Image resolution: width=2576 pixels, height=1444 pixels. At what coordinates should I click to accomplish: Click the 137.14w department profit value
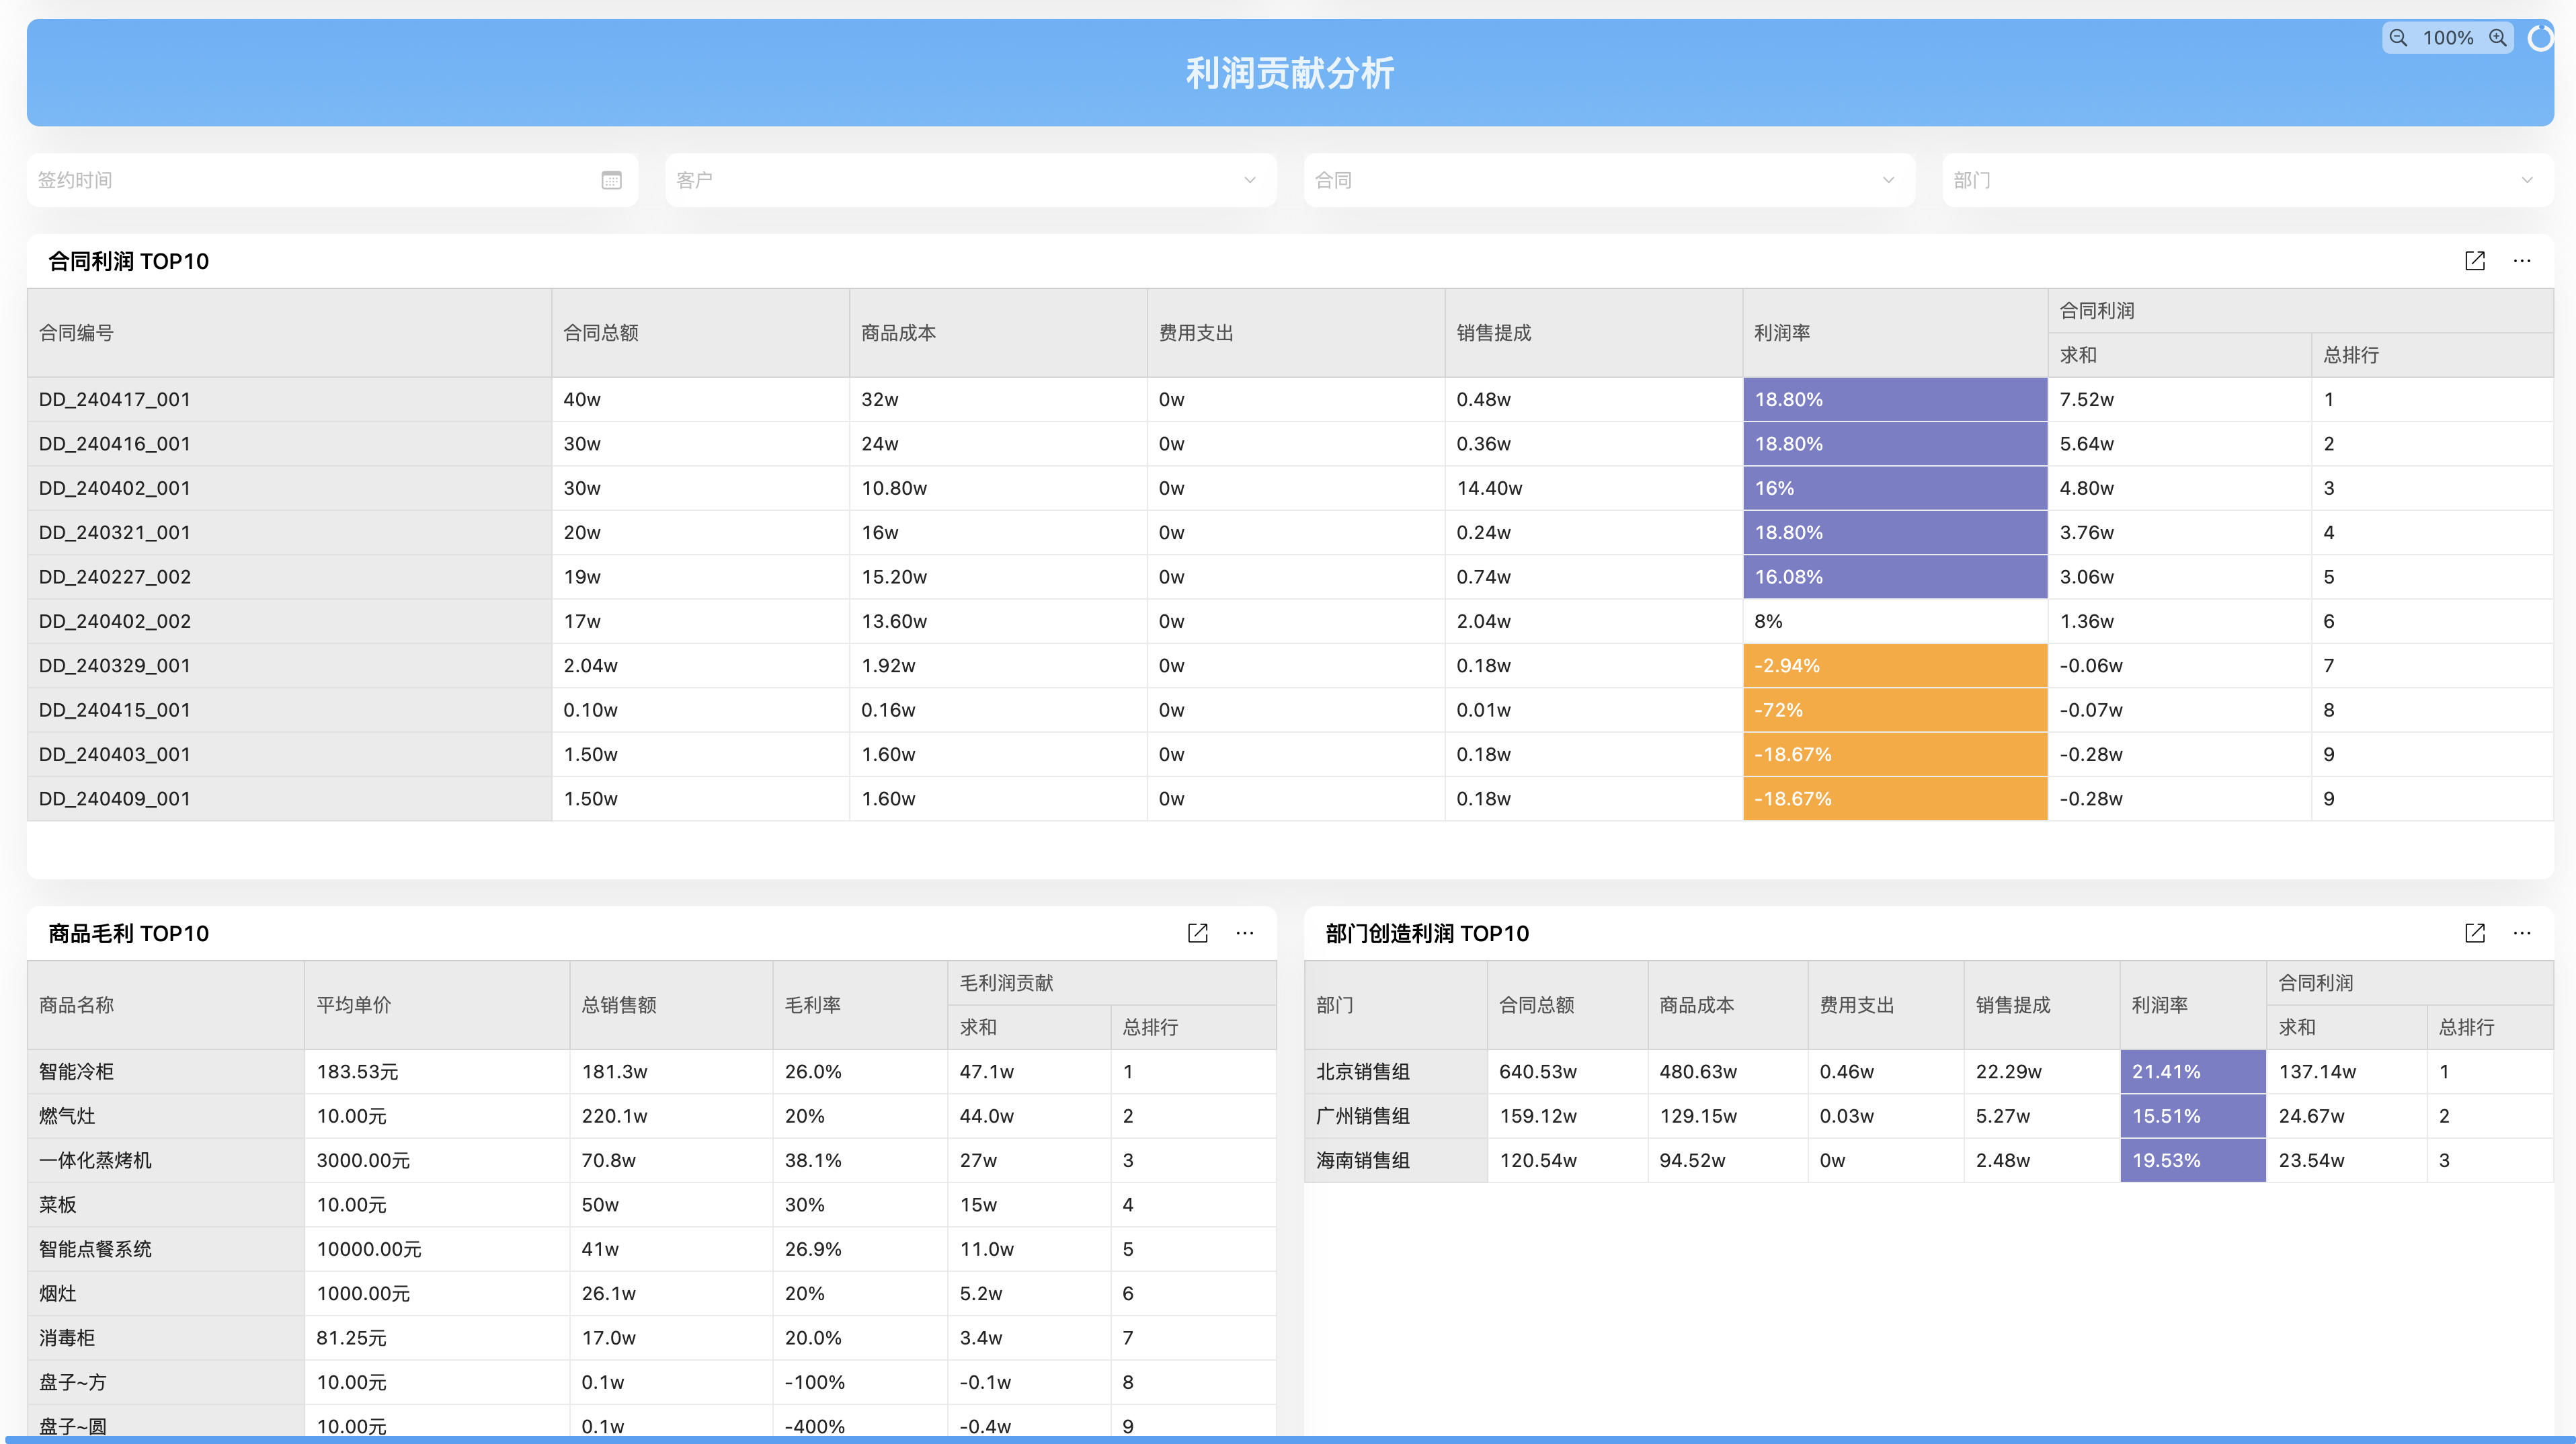pos(2317,1071)
